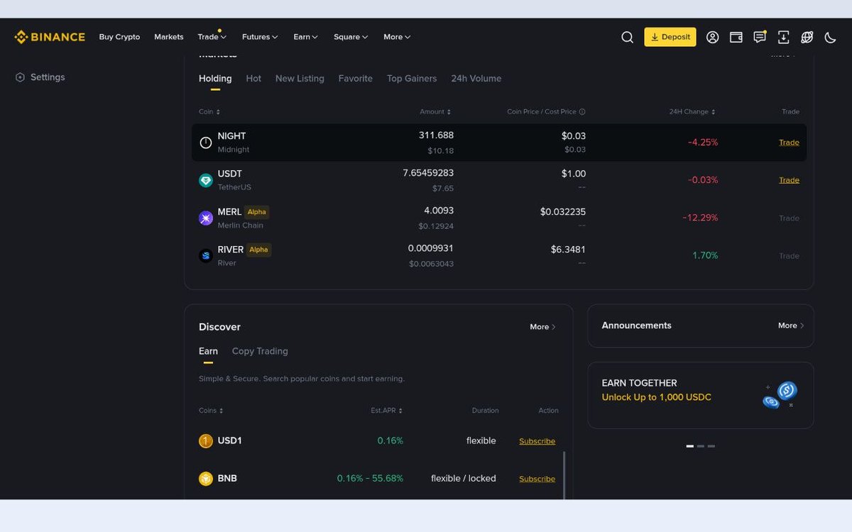
Task: Sort holdings by Amount column
Action: coord(435,111)
